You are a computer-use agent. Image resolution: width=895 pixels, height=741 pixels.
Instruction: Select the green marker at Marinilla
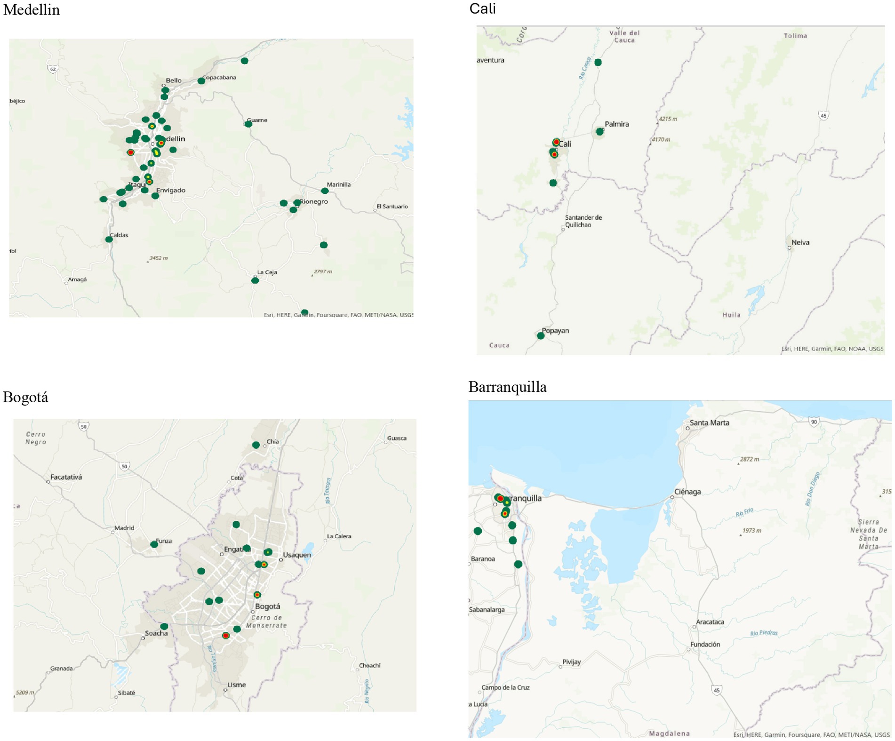point(325,191)
